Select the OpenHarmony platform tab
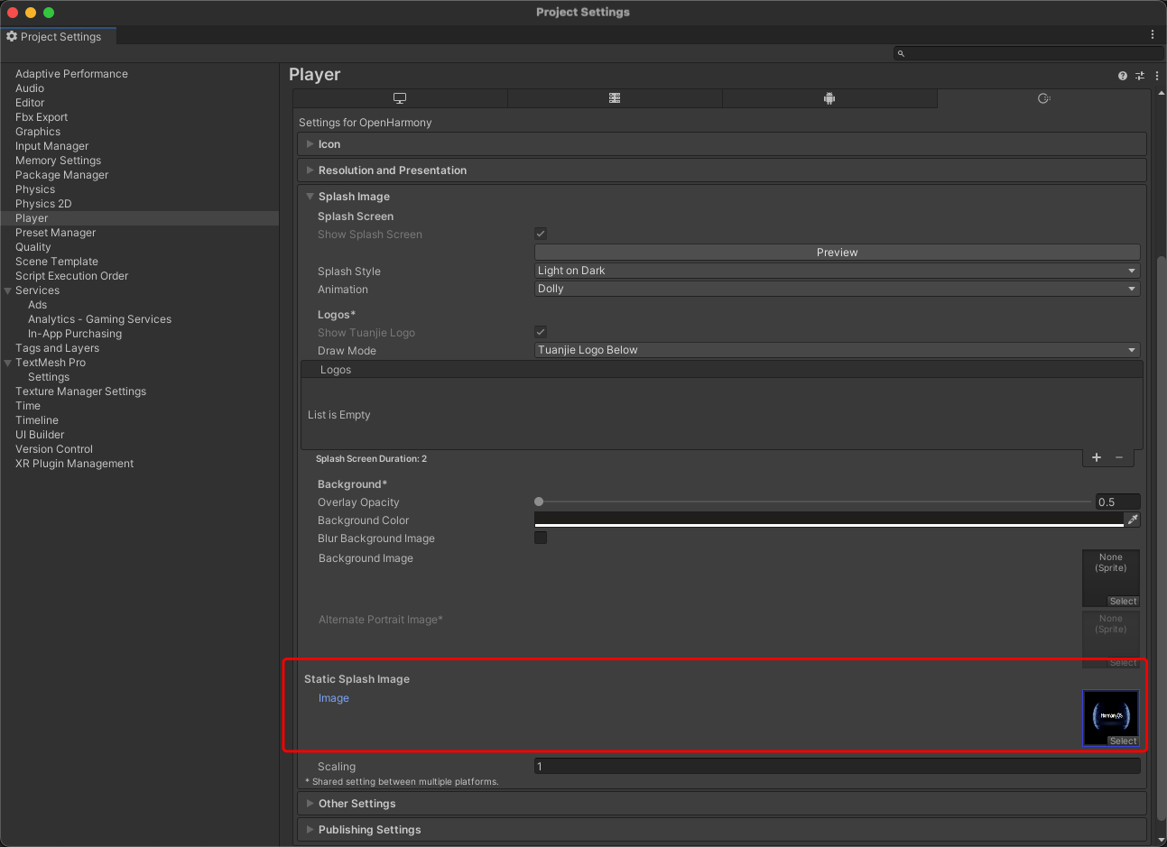 (1043, 98)
